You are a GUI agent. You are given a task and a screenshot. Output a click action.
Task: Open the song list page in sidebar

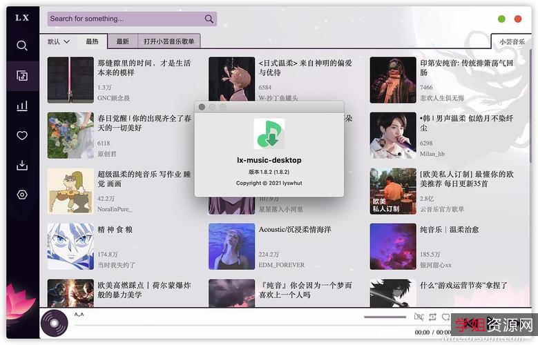(x=22, y=75)
